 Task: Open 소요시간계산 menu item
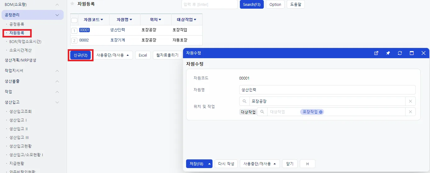[21, 50]
